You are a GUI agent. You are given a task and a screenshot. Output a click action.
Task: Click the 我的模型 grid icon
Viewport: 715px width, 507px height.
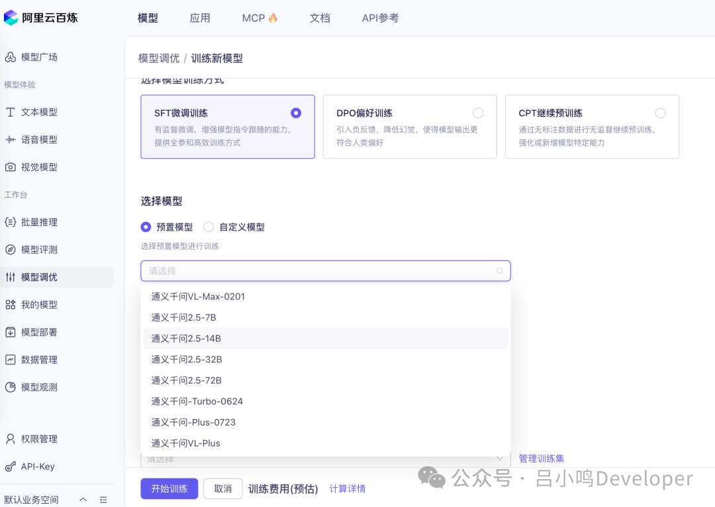coord(10,305)
